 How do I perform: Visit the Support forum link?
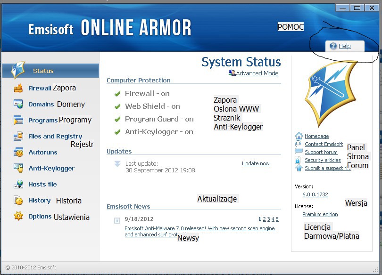tap(321, 152)
